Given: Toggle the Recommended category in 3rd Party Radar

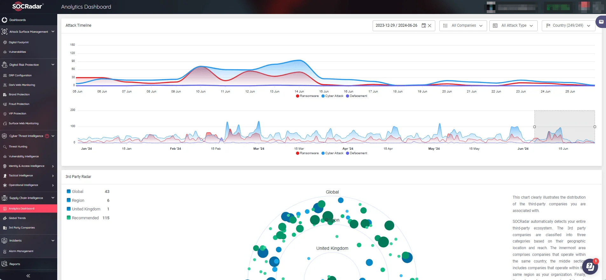Looking at the screenshot, I should click(x=83, y=218).
